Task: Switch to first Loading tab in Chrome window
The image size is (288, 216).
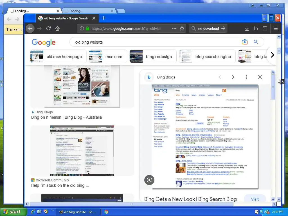Action: pyautogui.click(x=34, y=11)
